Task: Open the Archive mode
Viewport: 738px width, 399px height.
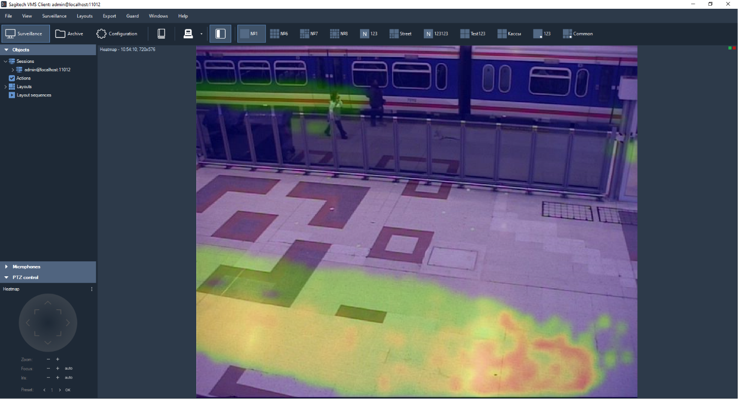Action: pyautogui.click(x=69, y=34)
